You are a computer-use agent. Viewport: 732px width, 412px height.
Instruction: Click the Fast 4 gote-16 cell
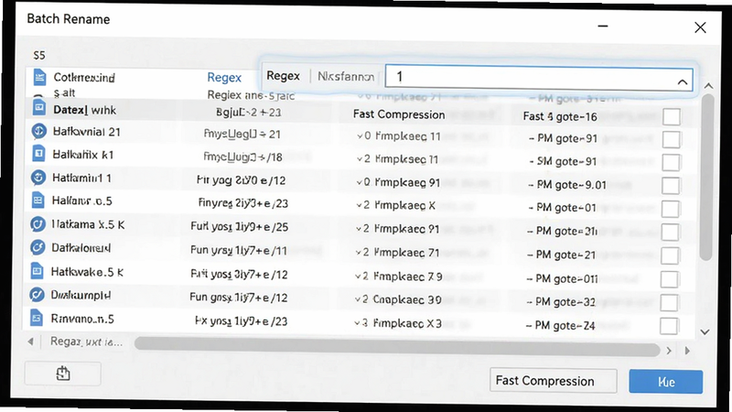[x=560, y=116]
